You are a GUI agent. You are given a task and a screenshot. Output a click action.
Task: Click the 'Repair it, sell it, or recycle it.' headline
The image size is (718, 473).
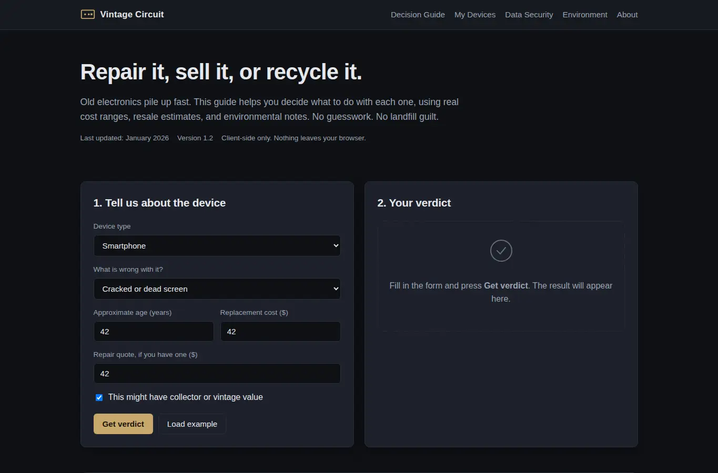[x=221, y=72]
